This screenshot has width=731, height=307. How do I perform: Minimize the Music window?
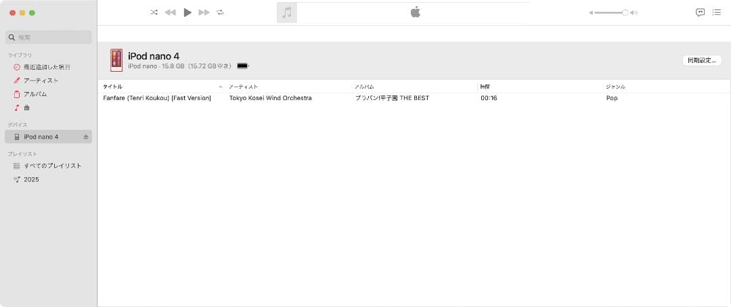pyautogui.click(x=22, y=13)
